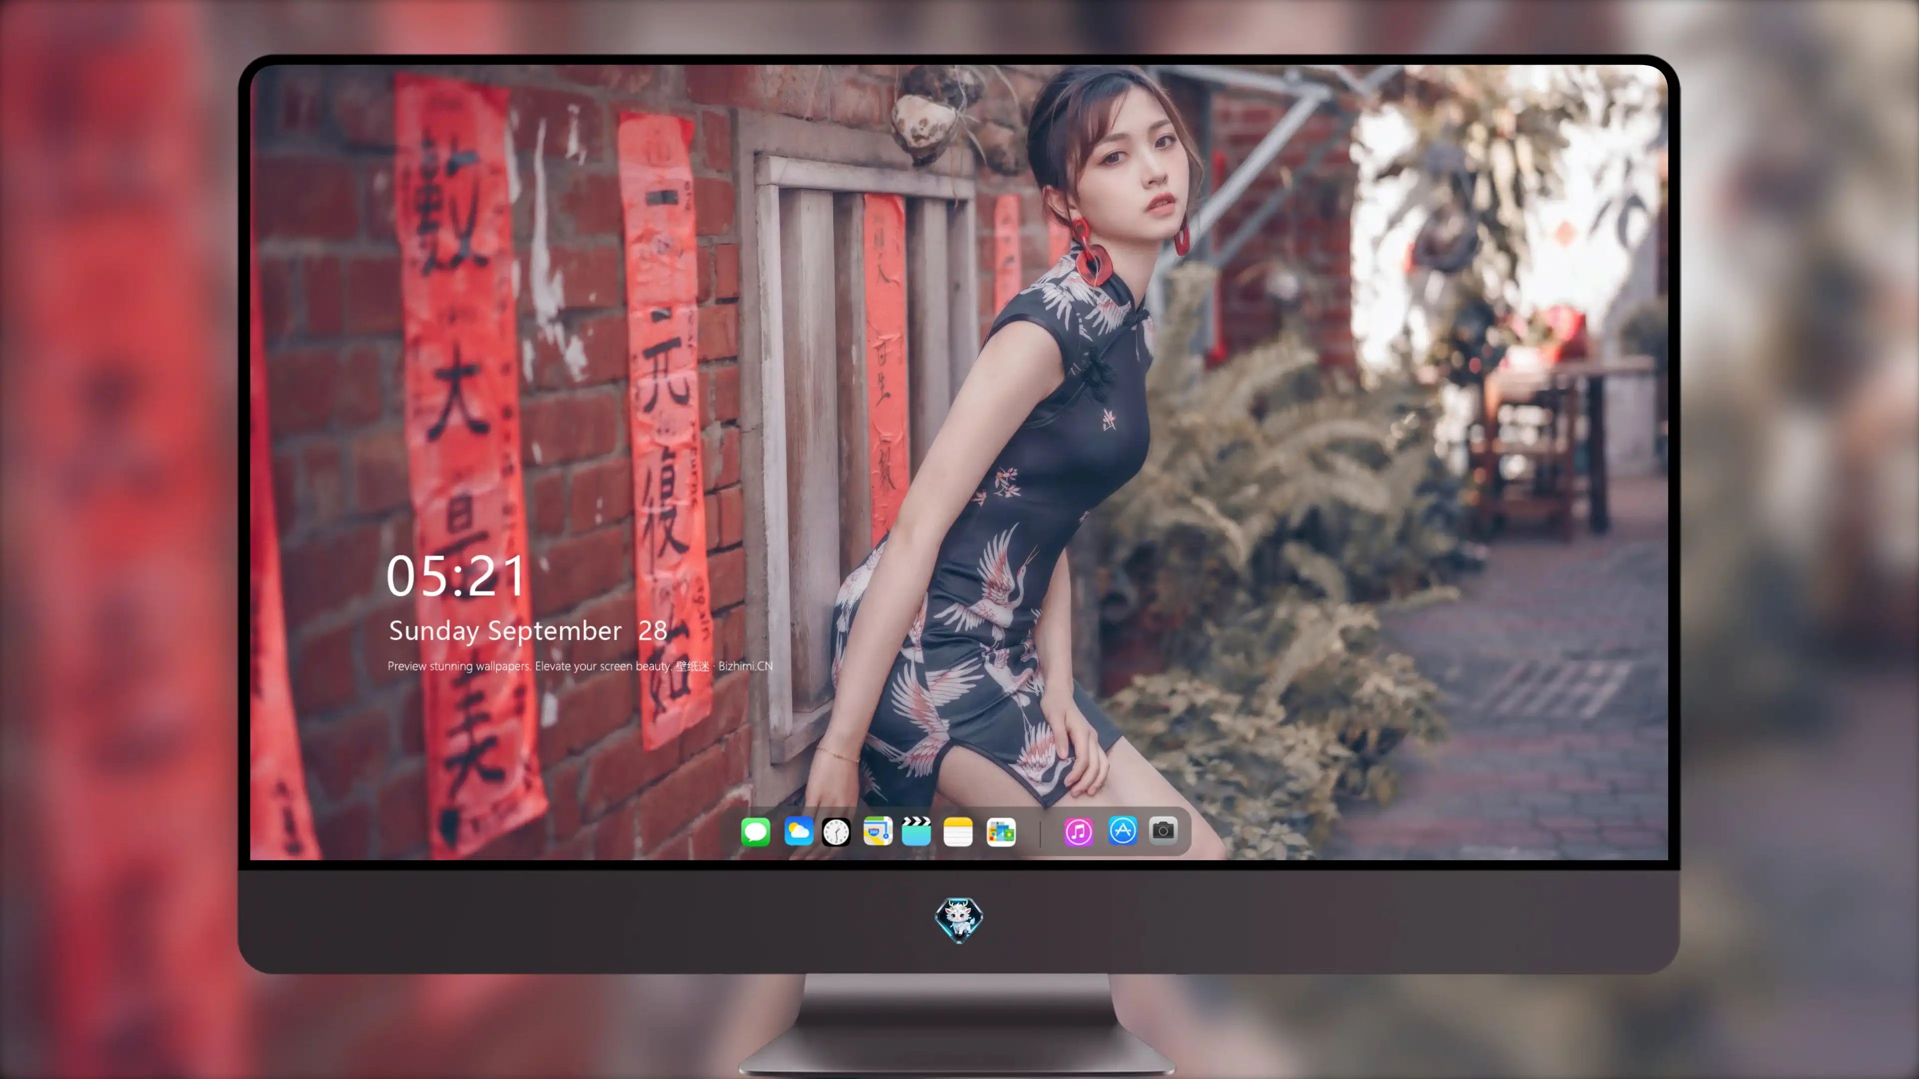The height and width of the screenshot is (1079, 1919).
Task: Click the dragon mascot logo on monitor chin
Action: pos(959,920)
